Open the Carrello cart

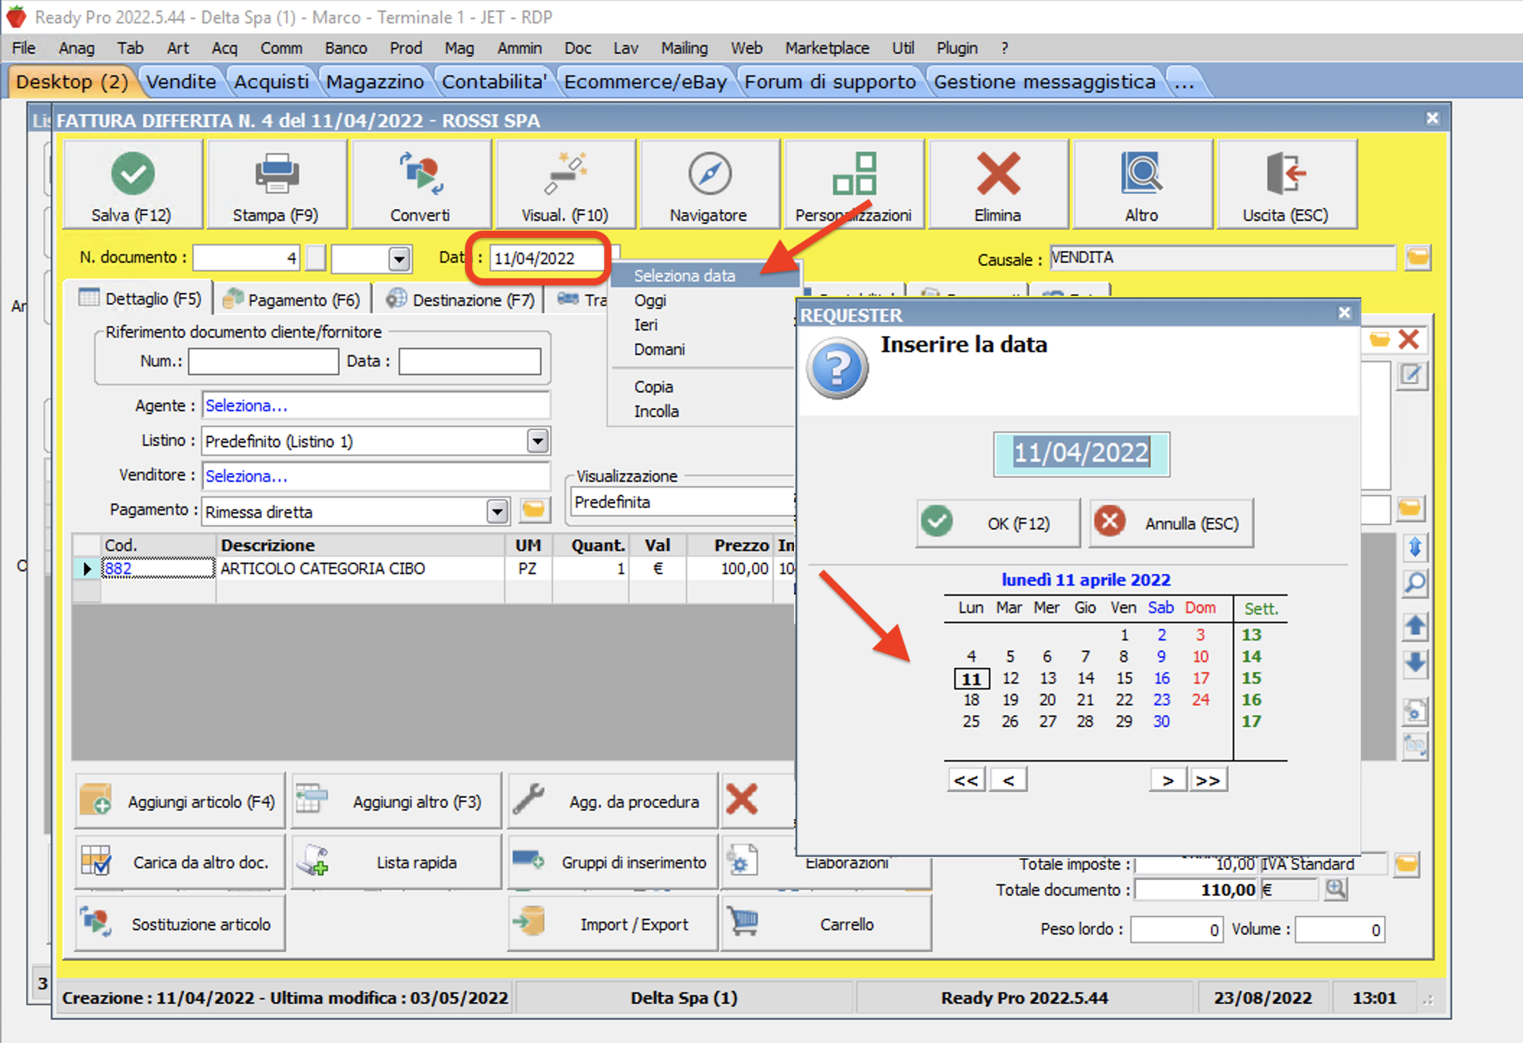coord(826,924)
